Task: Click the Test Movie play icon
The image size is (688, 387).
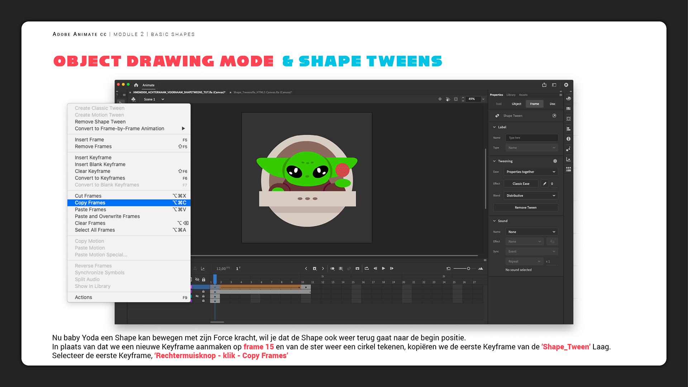Action: pyautogui.click(x=566, y=85)
